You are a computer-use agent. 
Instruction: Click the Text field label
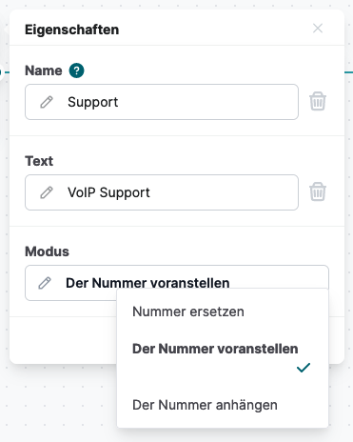point(39,161)
